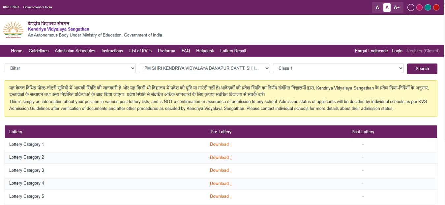This screenshot has width=445, height=205.
Task: Open the Class 1 dropdown
Action: 338,68
